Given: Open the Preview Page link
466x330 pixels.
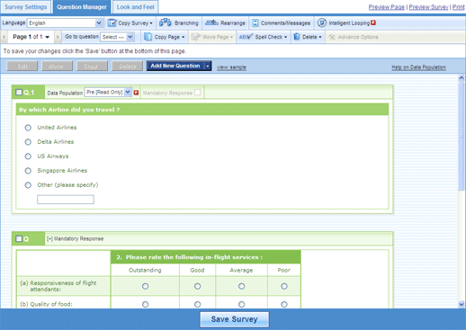Looking at the screenshot, I should 387,7.
